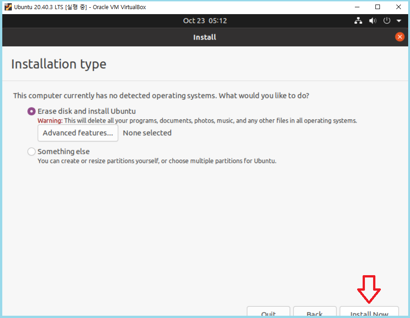Maximize the VirtualBox window

pyautogui.click(x=378, y=7)
